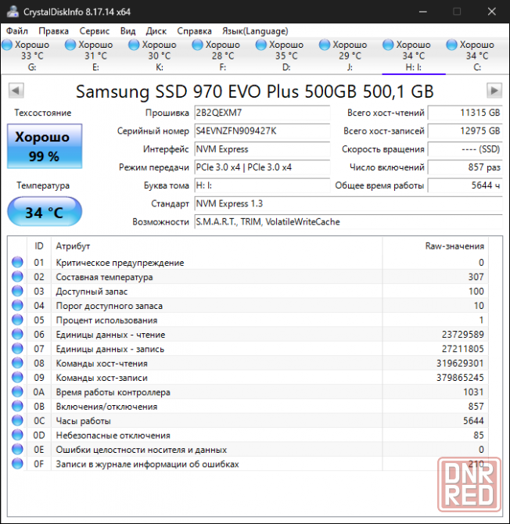Select disk C: with 34 °C status
The width and height of the screenshot is (510, 524).
click(x=477, y=56)
